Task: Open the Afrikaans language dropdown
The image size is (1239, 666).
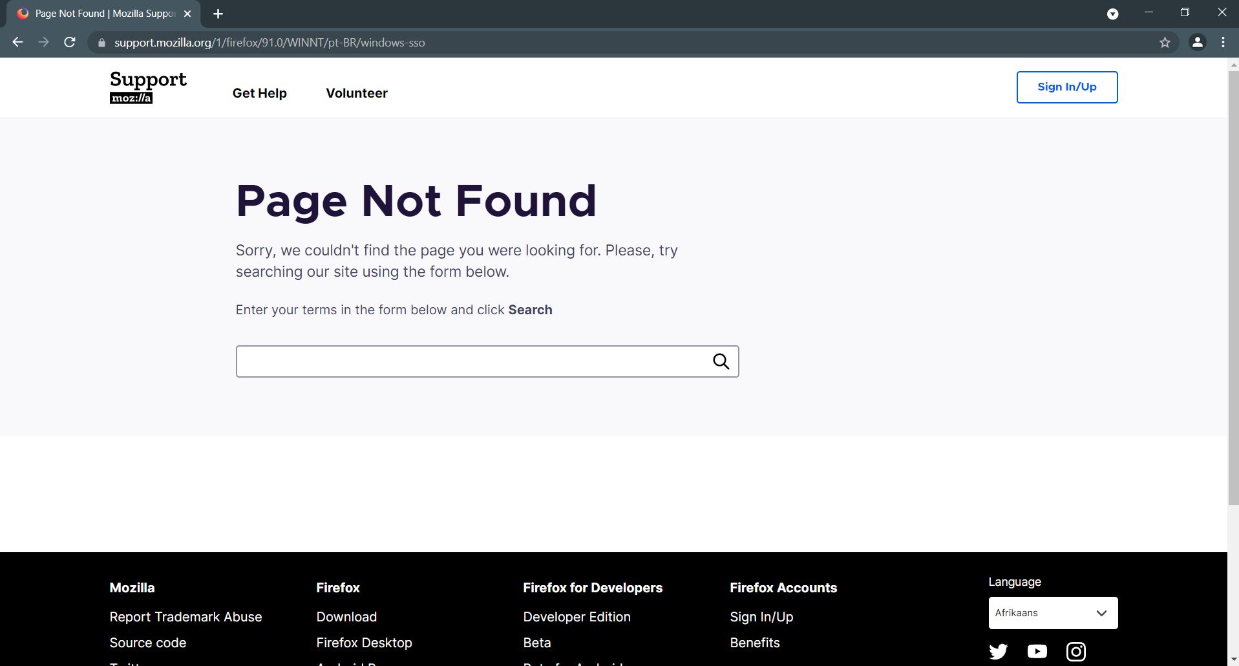Action: pyautogui.click(x=1052, y=612)
